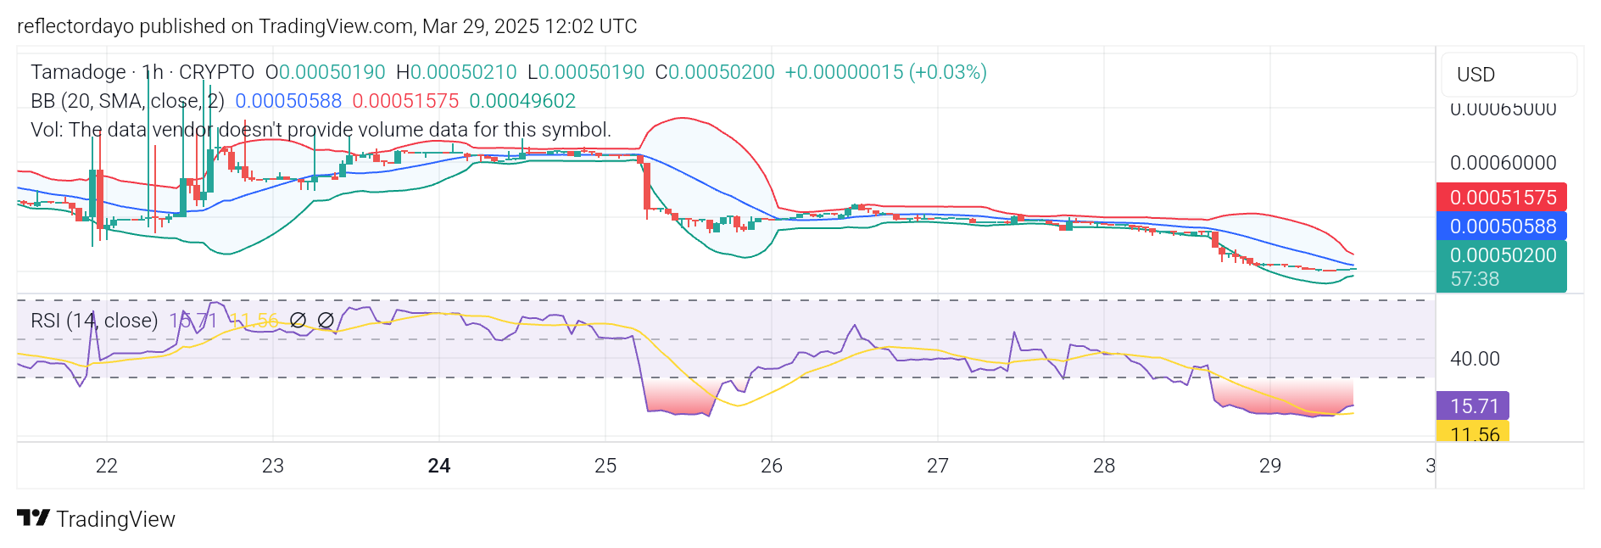This screenshot has height=548, width=1601.
Task: Click the purple 15.71 RSI axis tag
Action: 1473,405
